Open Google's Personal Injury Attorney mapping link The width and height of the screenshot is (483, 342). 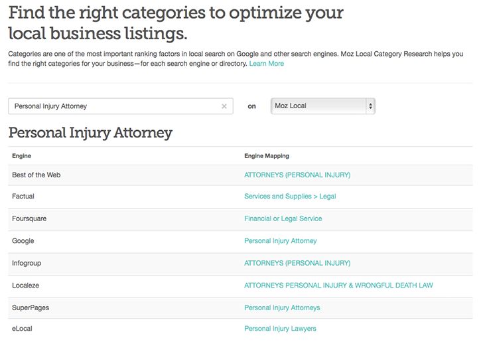click(x=280, y=241)
